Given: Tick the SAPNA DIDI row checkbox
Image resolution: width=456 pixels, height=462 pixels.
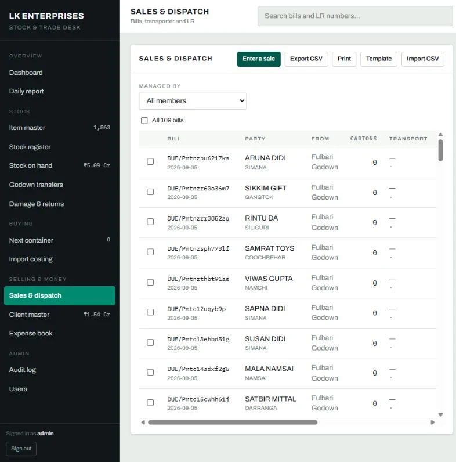Looking at the screenshot, I should (150, 312).
